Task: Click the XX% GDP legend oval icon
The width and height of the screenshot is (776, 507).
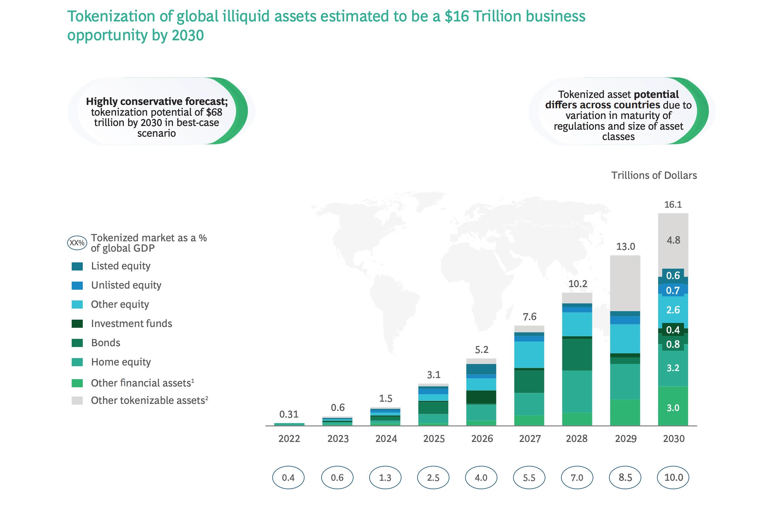Action: (77, 243)
